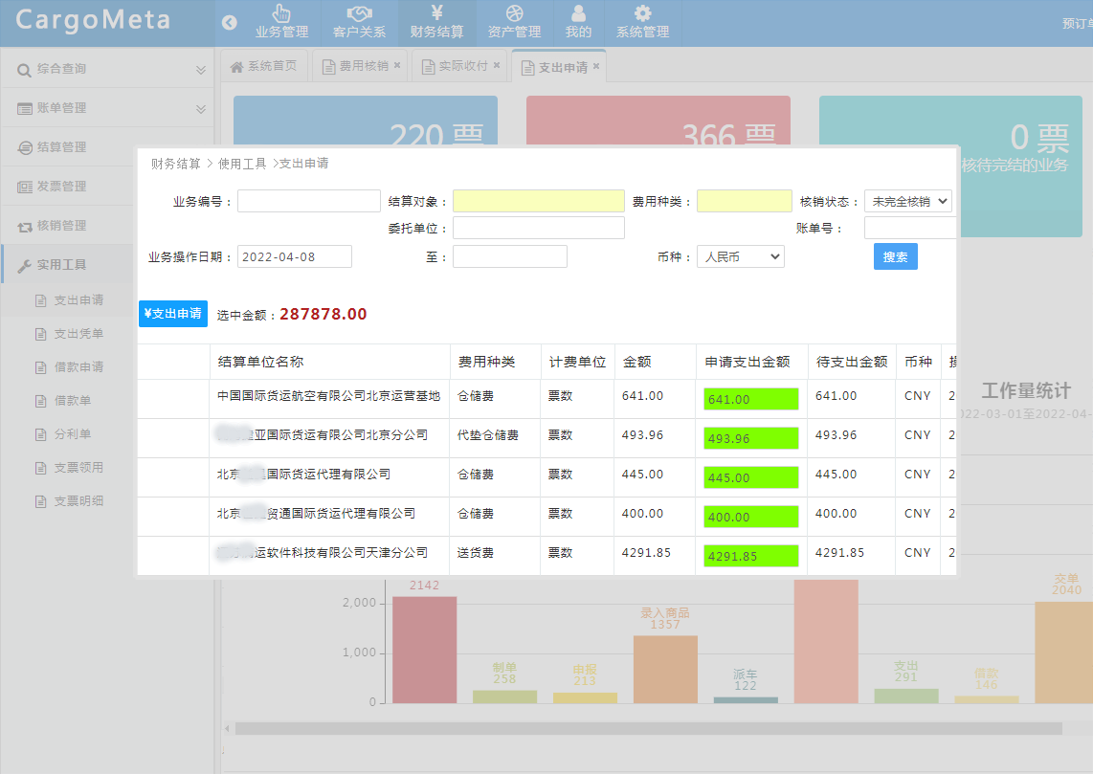
Task: Close the 费用核销 tab
Action: point(397,65)
